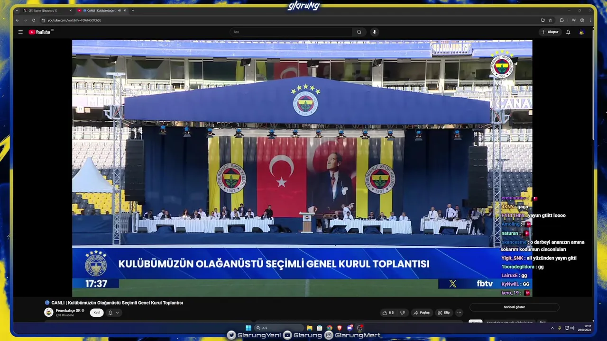Open more actions three-dot button under video

(459, 313)
